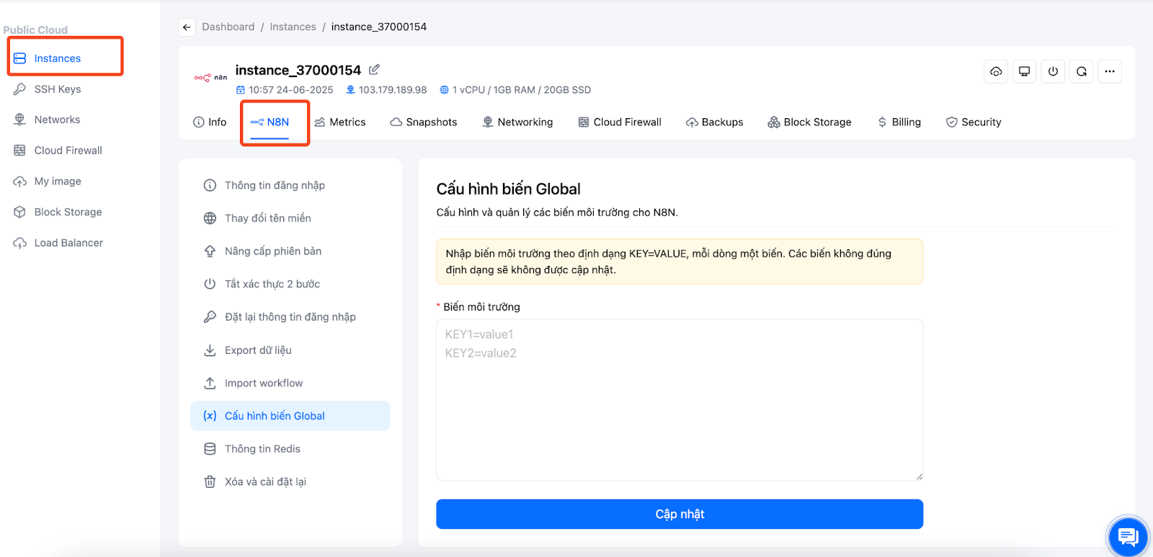Click the power off icon button

pos(1053,71)
